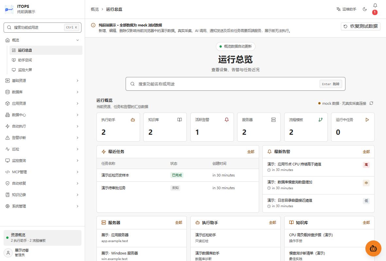The width and height of the screenshot is (386, 261).
Task: Click the 监控查询 monitor icon
Action: tap(8, 161)
